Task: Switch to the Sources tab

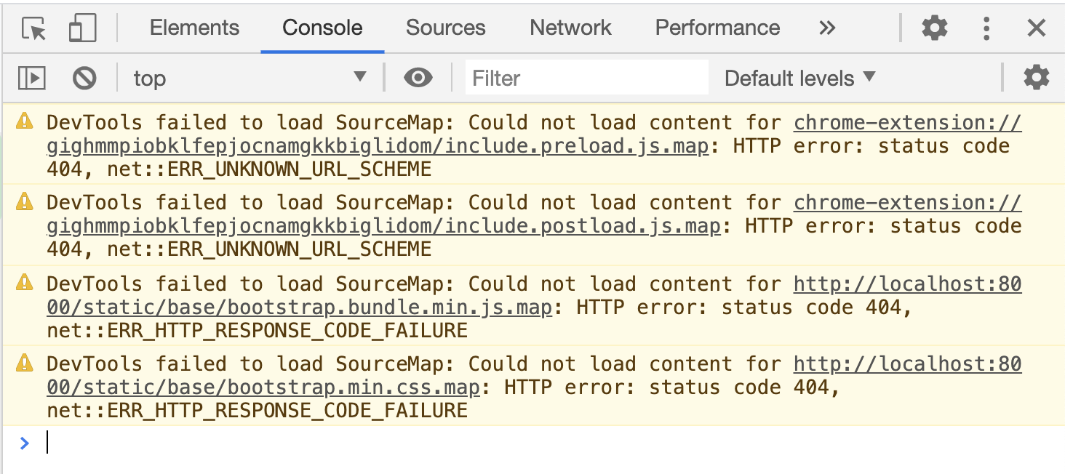Action: [445, 27]
